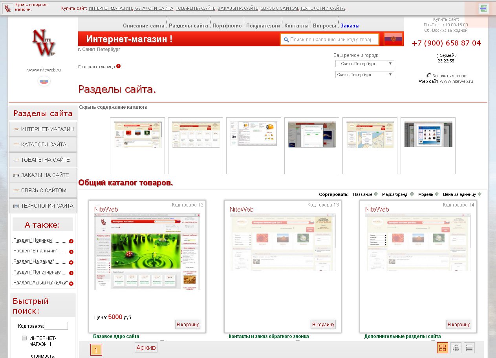Open ИНТЕРНЕТ-МАГАЗИН link in top Купить сайт bar
496x358 pixels.
tap(110, 8)
